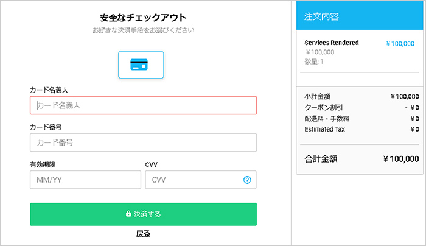This screenshot has width=426, height=246.
Task: Click the Services Rendered item name
Action: (331, 43)
